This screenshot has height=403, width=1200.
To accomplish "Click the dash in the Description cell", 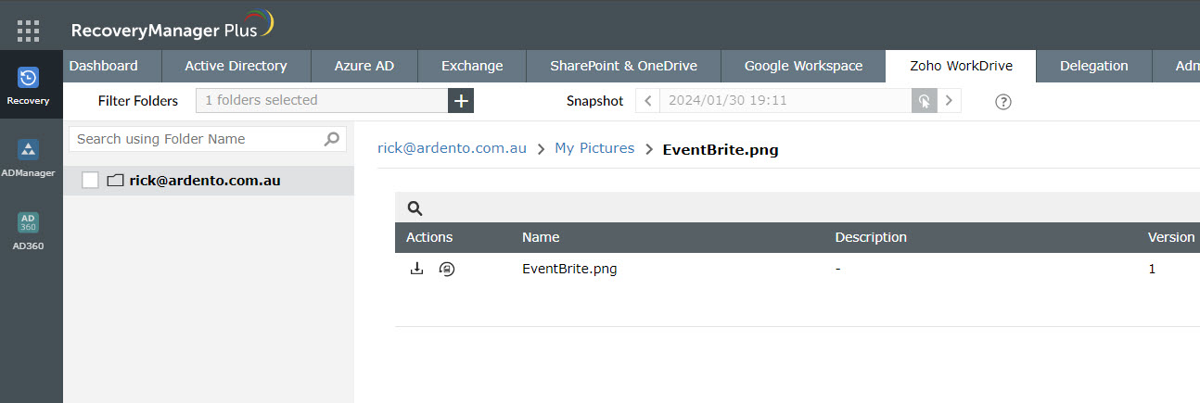I will 837,270.
